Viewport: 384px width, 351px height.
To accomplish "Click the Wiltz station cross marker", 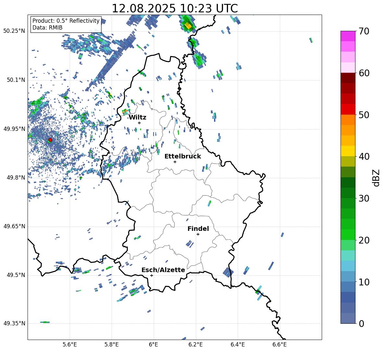I will pos(139,123).
